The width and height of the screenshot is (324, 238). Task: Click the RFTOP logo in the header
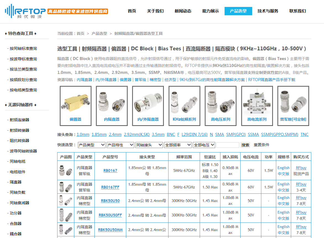coord(25,11)
